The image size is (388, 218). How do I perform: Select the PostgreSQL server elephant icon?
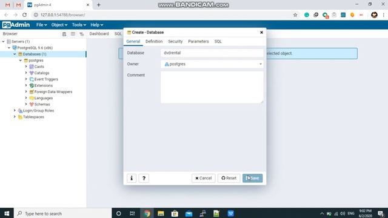(15, 48)
